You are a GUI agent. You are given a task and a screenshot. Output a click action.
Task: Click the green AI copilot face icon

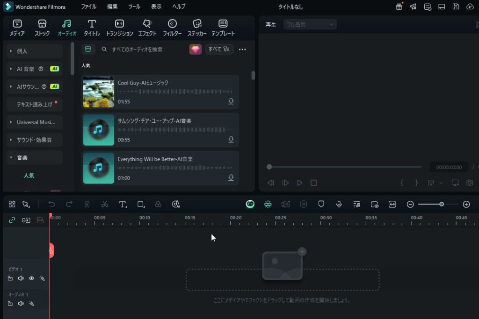pyautogui.click(x=250, y=204)
